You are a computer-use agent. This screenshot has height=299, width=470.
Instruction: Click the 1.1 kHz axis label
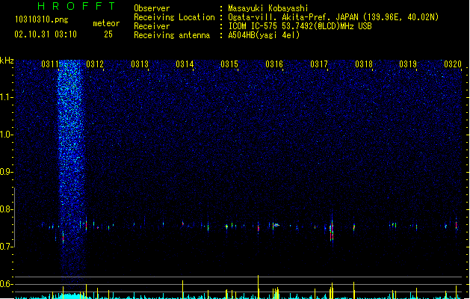(x=7, y=97)
